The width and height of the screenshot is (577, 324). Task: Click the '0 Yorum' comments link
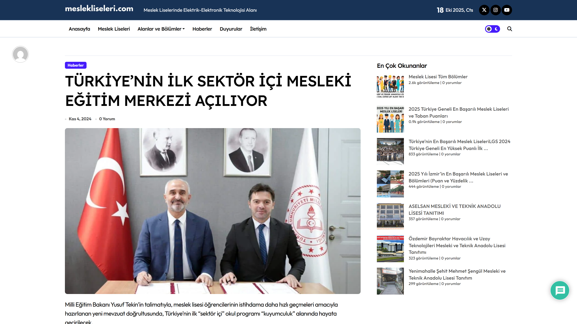(107, 119)
